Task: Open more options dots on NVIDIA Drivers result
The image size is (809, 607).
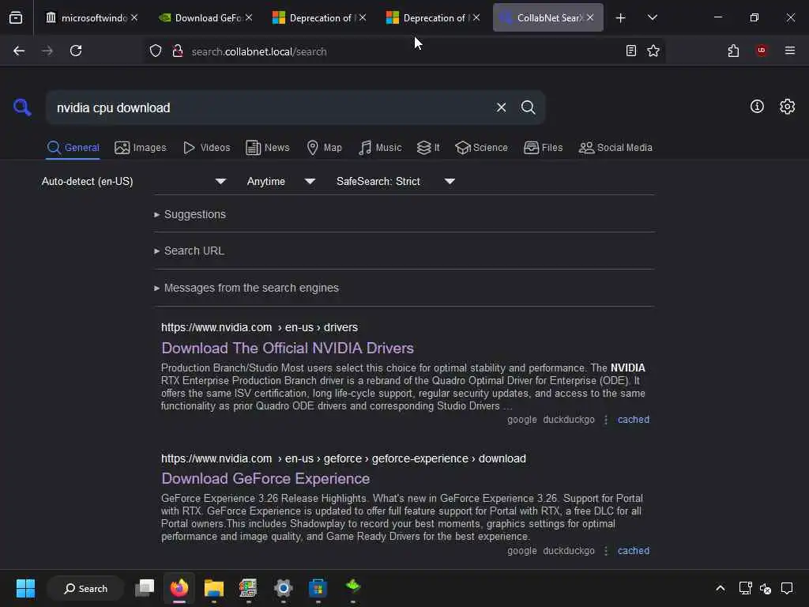Action: [606, 420]
